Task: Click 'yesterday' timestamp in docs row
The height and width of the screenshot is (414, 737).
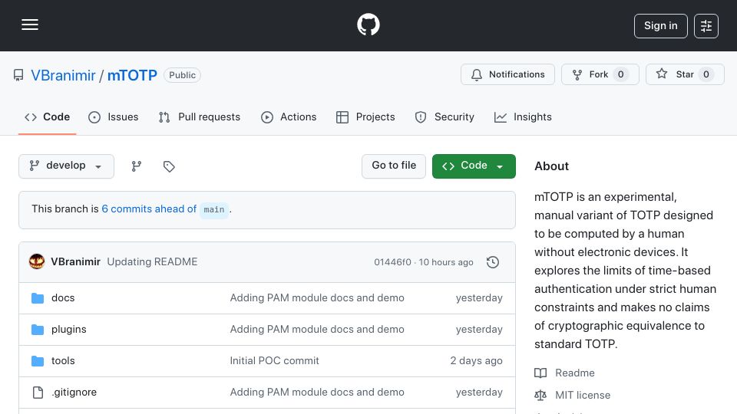Action: click(479, 298)
